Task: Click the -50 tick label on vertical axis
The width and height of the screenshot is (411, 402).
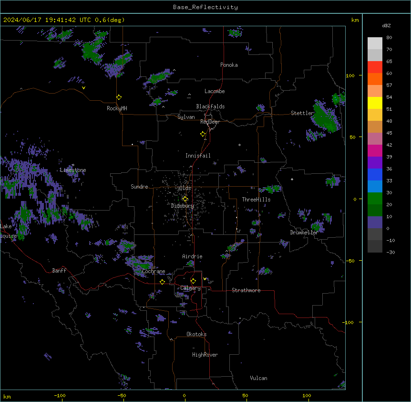Action: 350,261
